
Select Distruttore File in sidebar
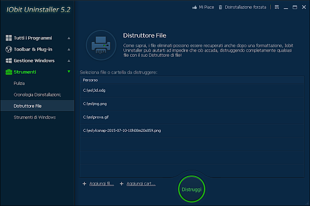37,106
